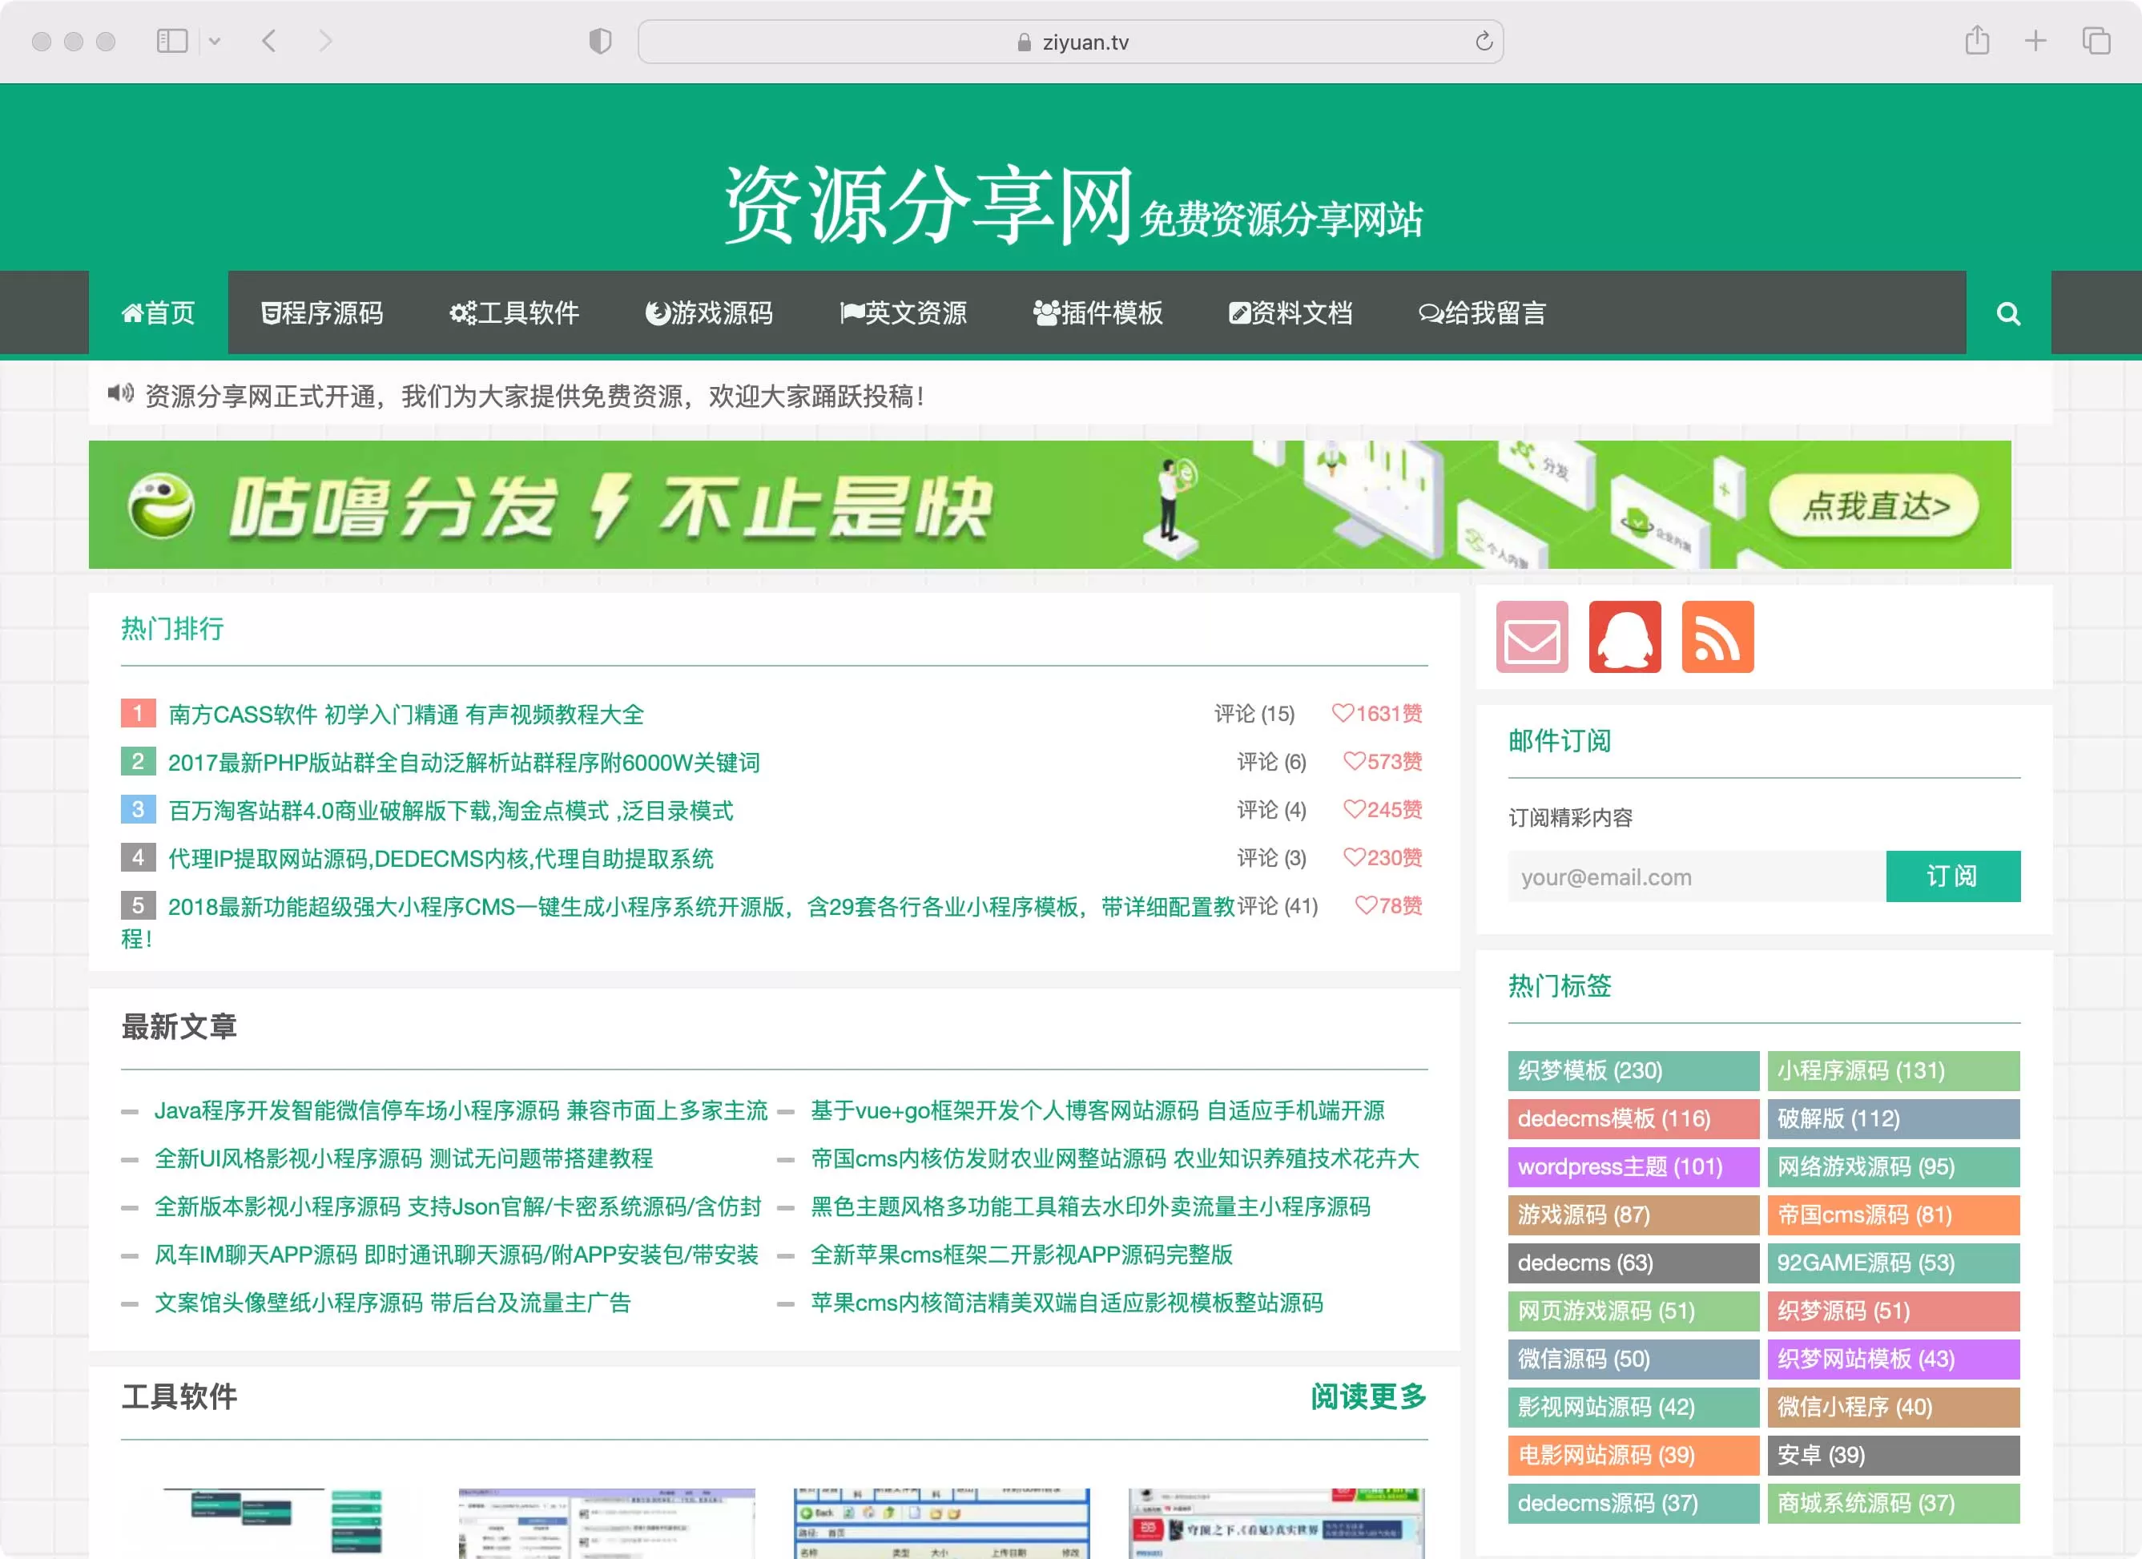Open article 2017最新PHP版站群全自动泛解析

(x=464, y=763)
